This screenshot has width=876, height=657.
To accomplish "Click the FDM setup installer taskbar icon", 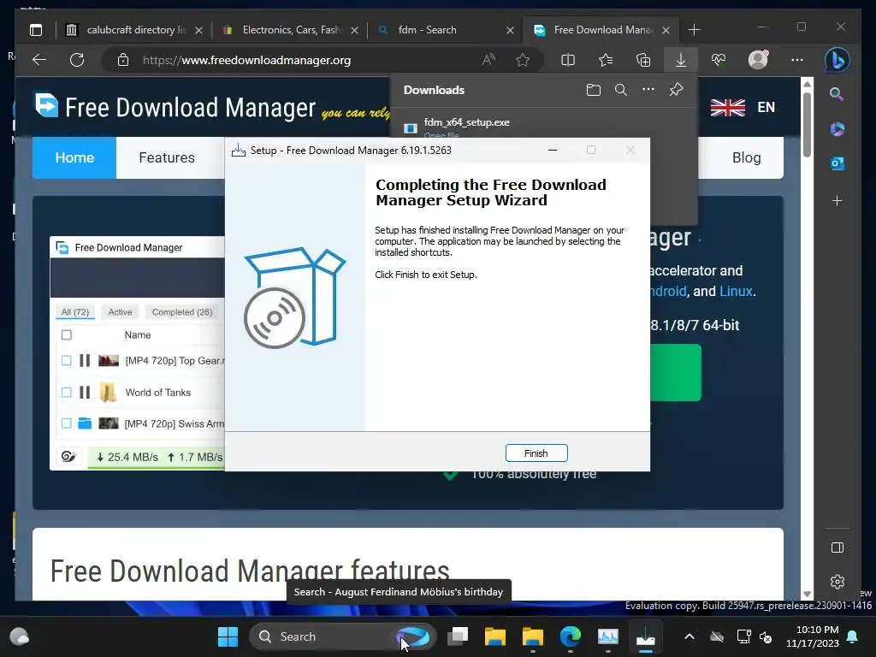I will click(x=645, y=636).
